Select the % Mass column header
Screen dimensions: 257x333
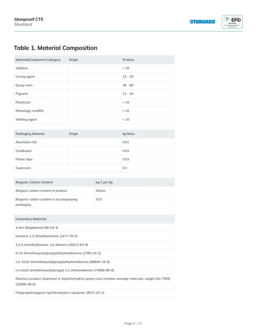click(x=128, y=60)
